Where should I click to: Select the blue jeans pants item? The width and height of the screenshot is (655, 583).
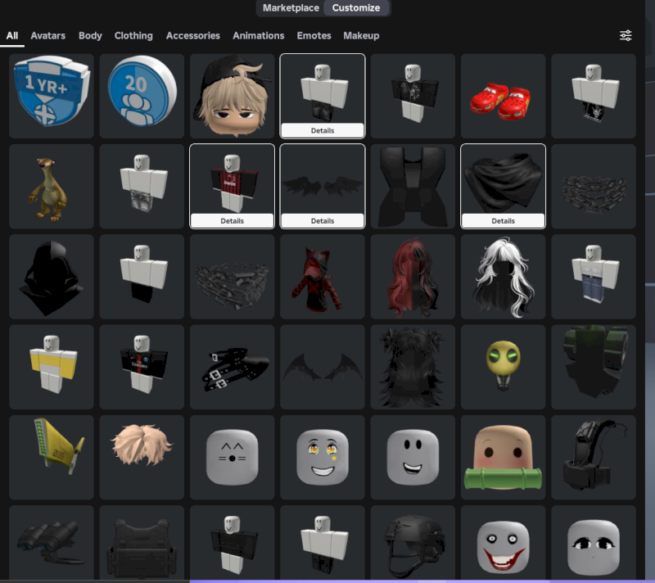593,277
